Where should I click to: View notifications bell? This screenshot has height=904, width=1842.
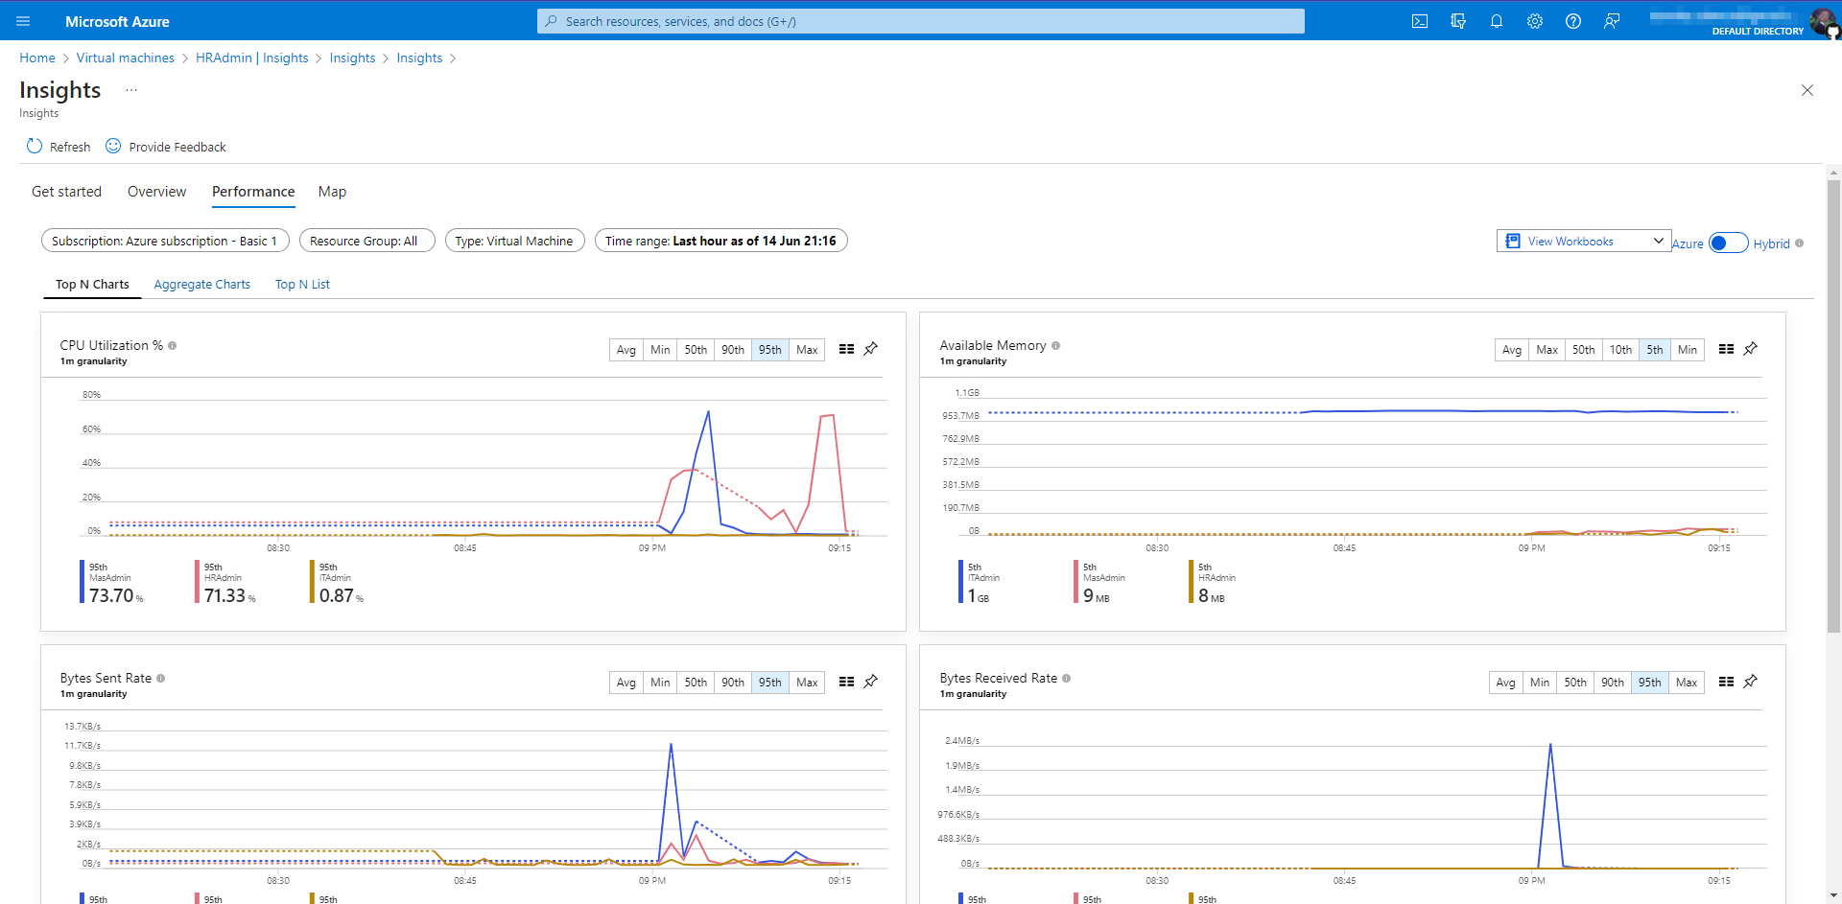1497,21
